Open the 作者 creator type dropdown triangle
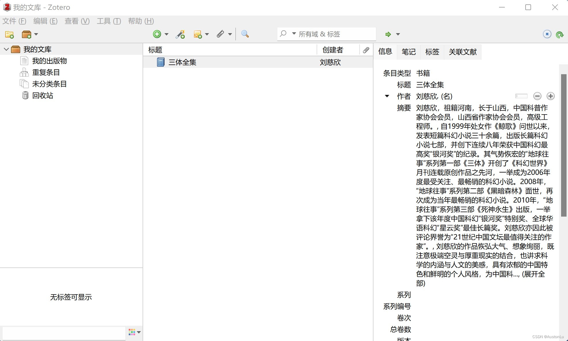The height and width of the screenshot is (341, 568). 387,96
